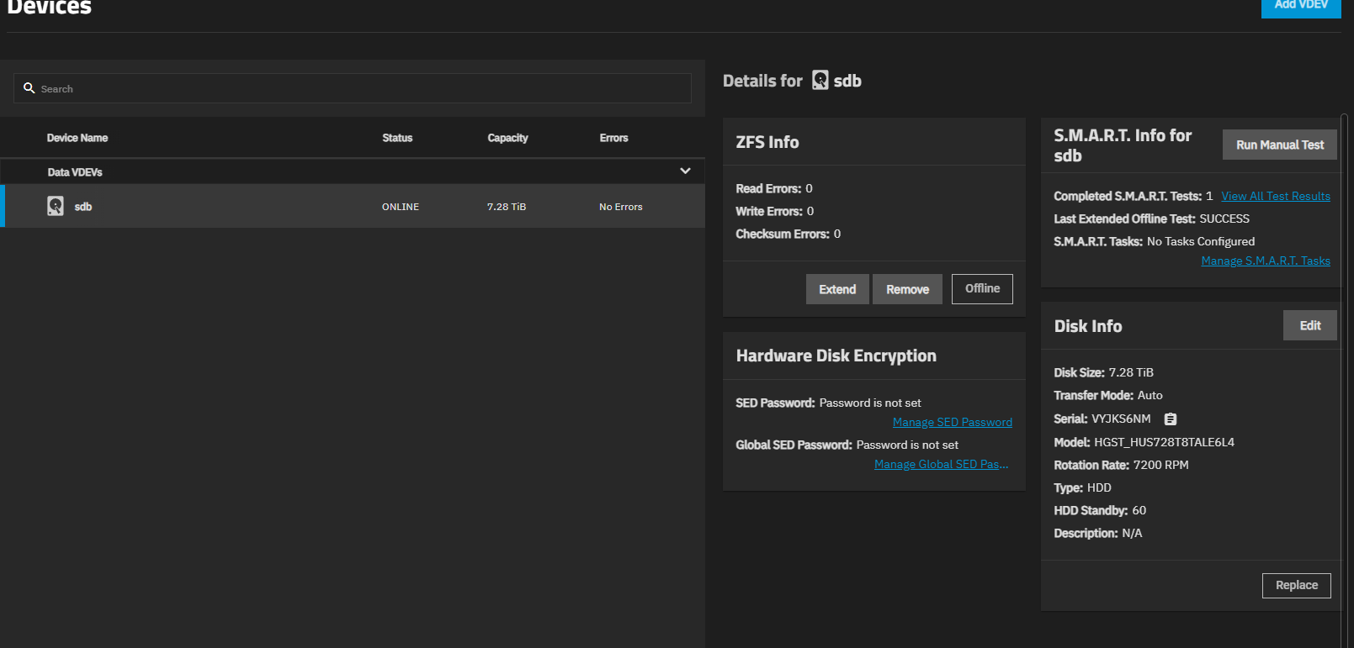Click the 7.28 TiB capacity cell
The image size is (1354, 648).
click(x=507, y=207)
